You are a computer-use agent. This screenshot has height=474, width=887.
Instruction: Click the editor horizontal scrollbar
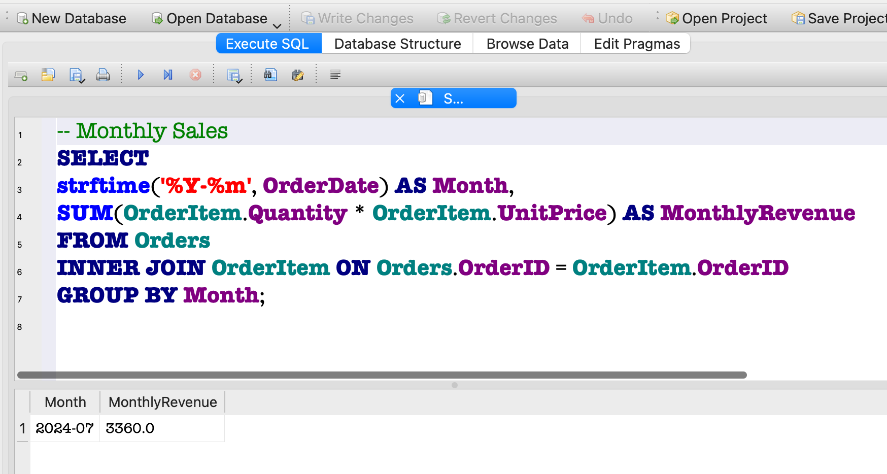(x=382, y=375)
